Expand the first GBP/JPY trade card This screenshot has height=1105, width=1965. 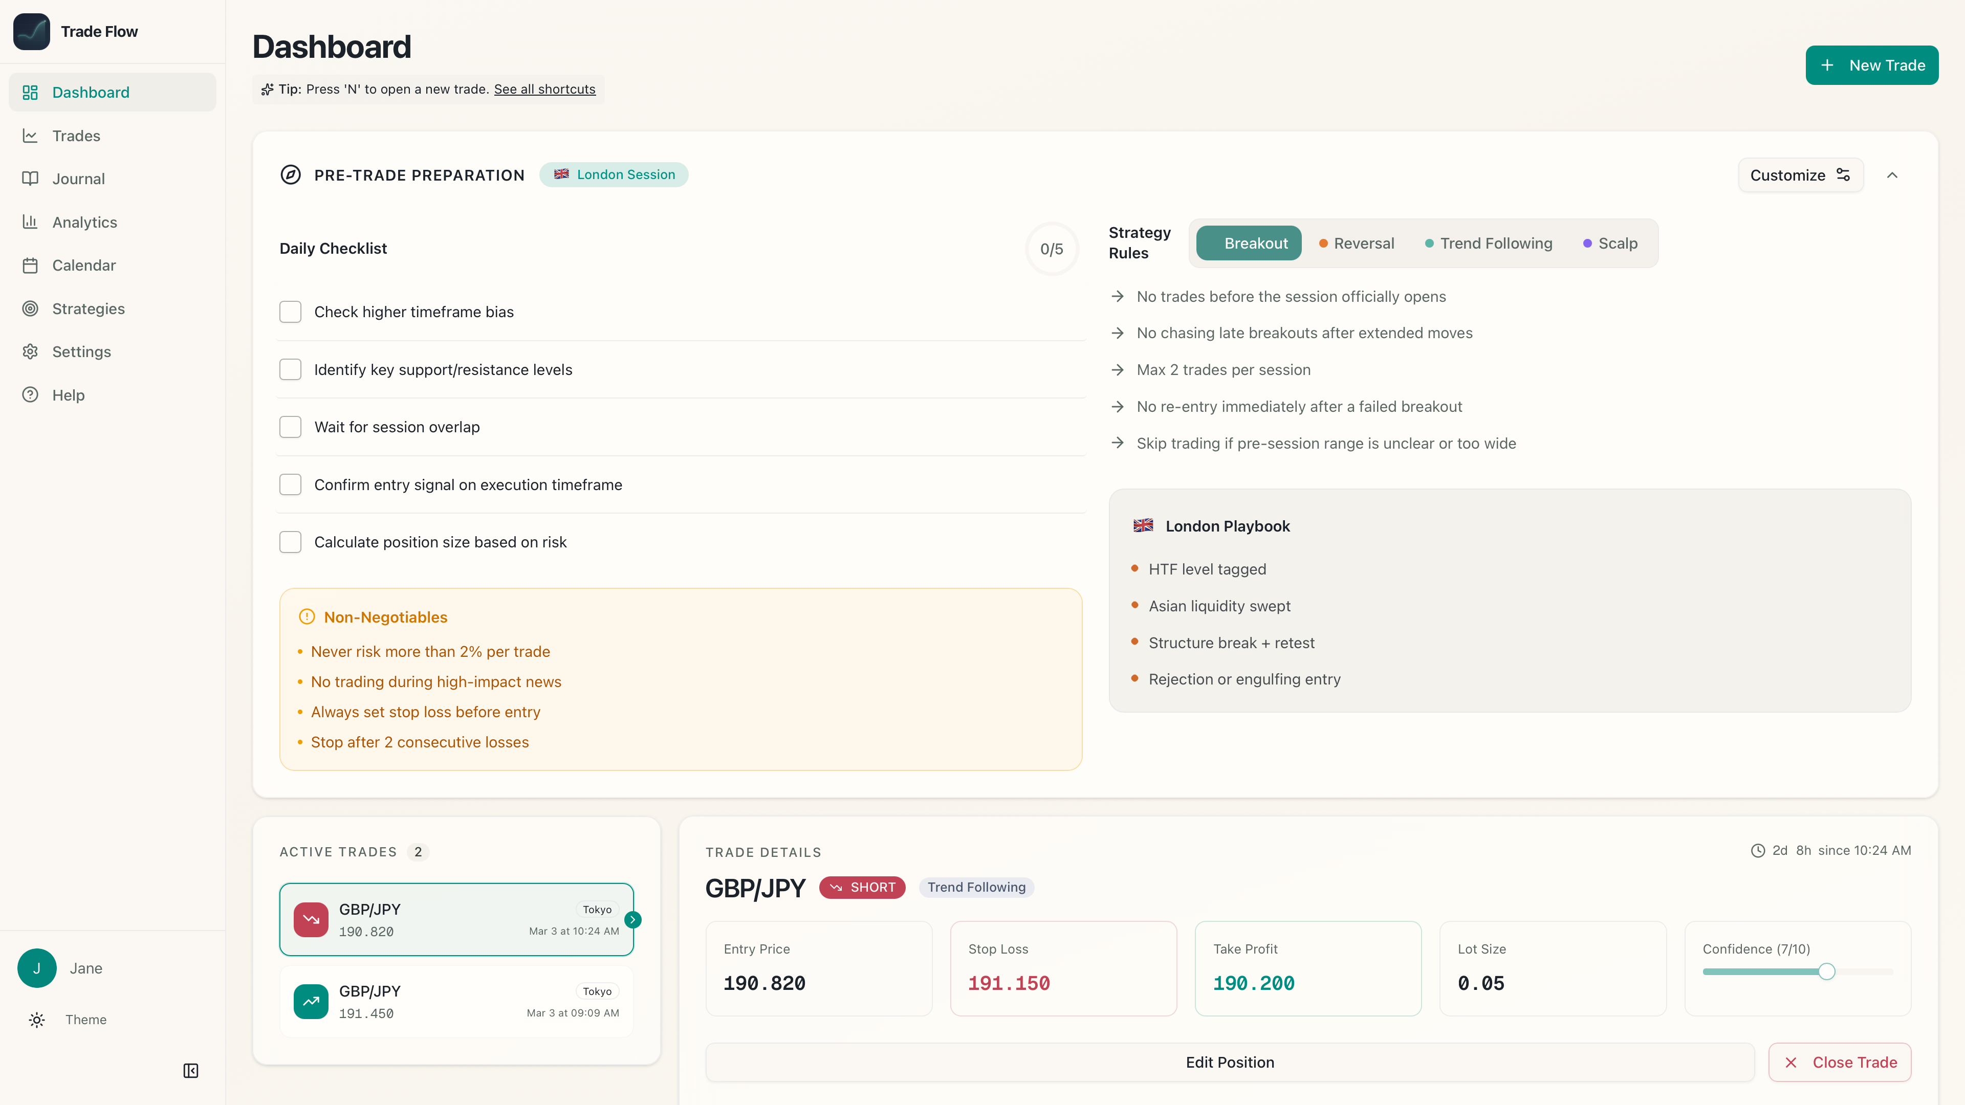pyautogui.click(x=632, y=919)
